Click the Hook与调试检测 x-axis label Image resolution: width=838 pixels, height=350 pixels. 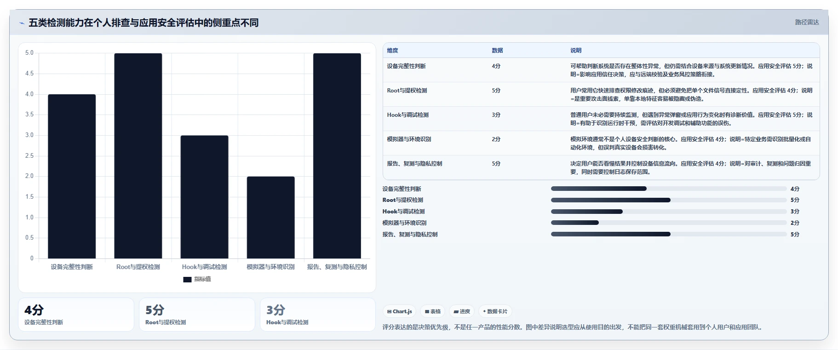[x=204, y=267]
